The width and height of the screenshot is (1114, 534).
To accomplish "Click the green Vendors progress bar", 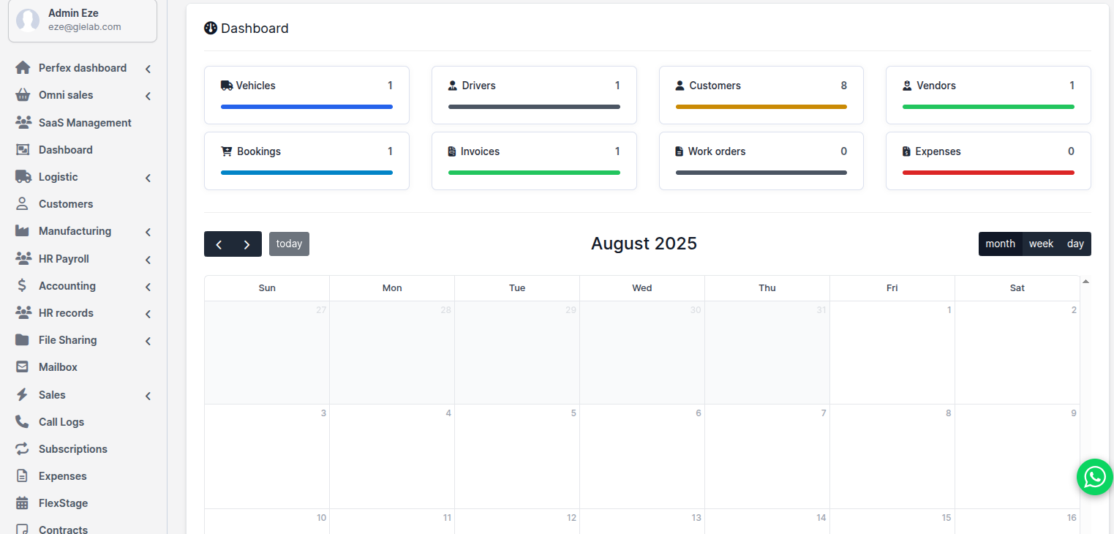I will tap(987, 107).
